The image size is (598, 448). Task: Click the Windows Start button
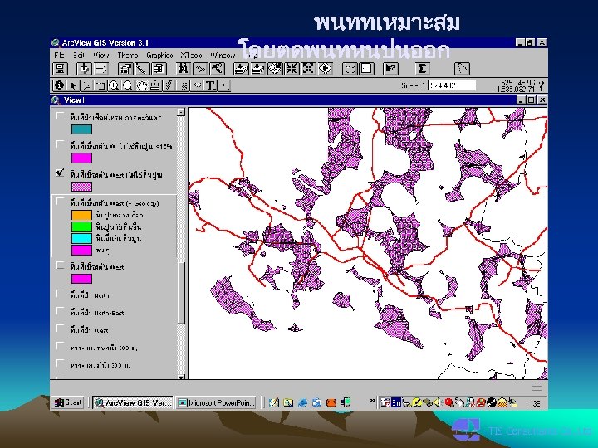click(x=69, y=402)
